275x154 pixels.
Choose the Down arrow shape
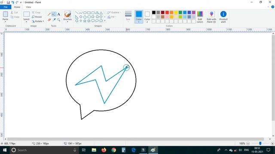76,21
